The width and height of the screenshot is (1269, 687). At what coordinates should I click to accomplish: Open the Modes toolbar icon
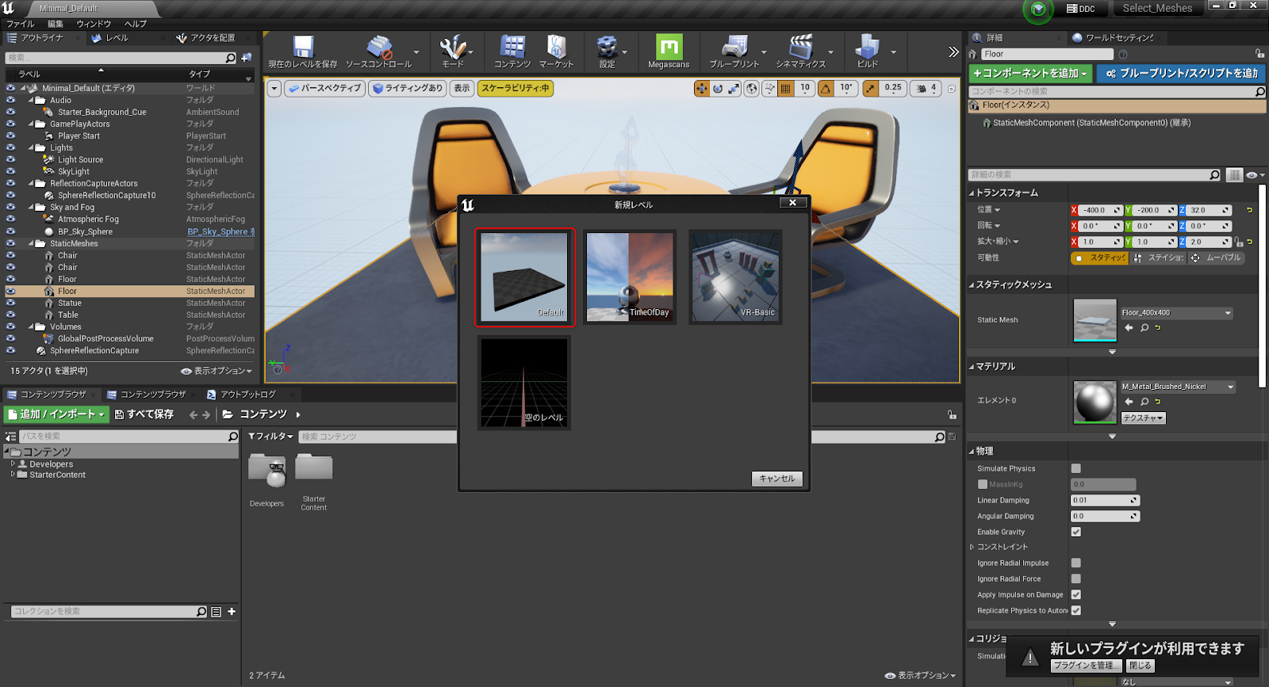pyautogui.click(x=453, y=52)
